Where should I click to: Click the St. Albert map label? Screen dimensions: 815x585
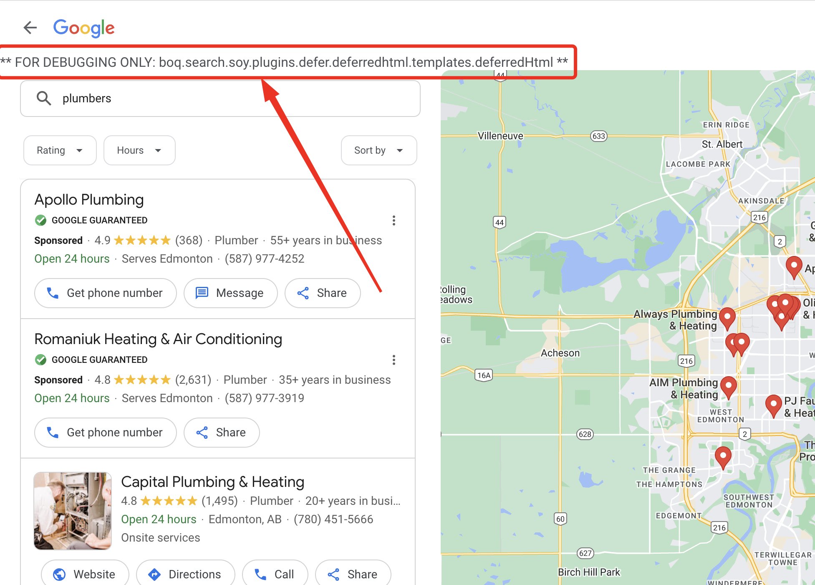[722, 144]
